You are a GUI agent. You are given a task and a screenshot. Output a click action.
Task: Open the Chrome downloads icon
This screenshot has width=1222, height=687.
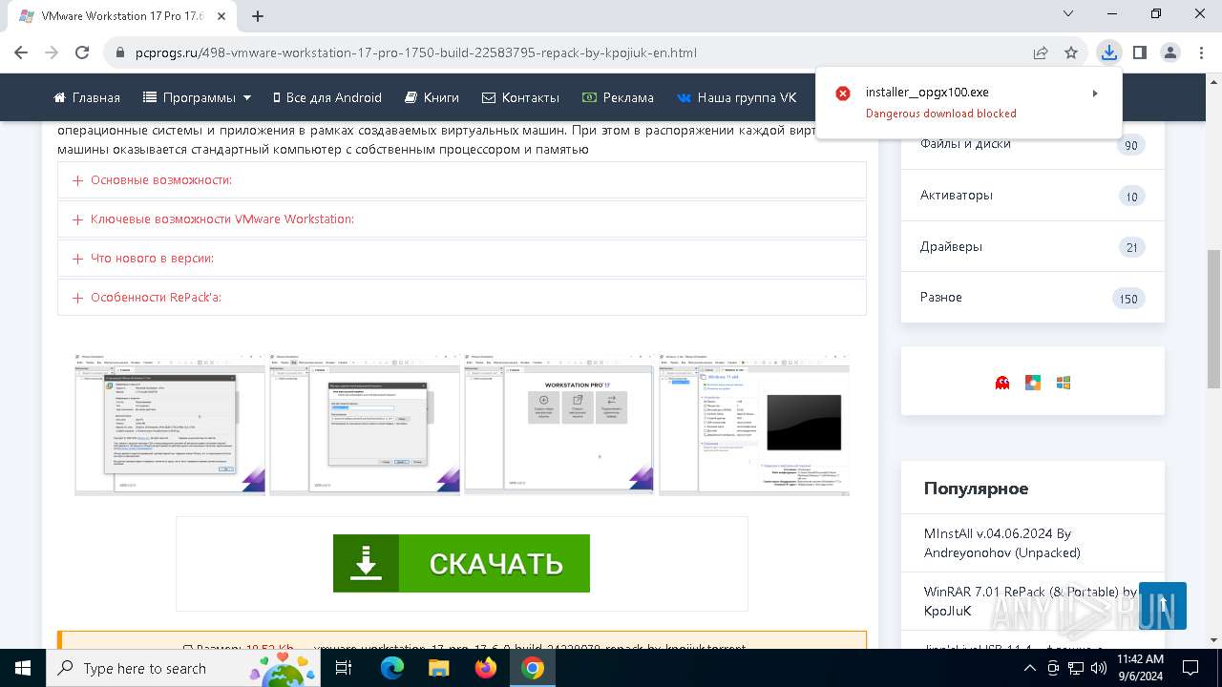click(1108, 52)
